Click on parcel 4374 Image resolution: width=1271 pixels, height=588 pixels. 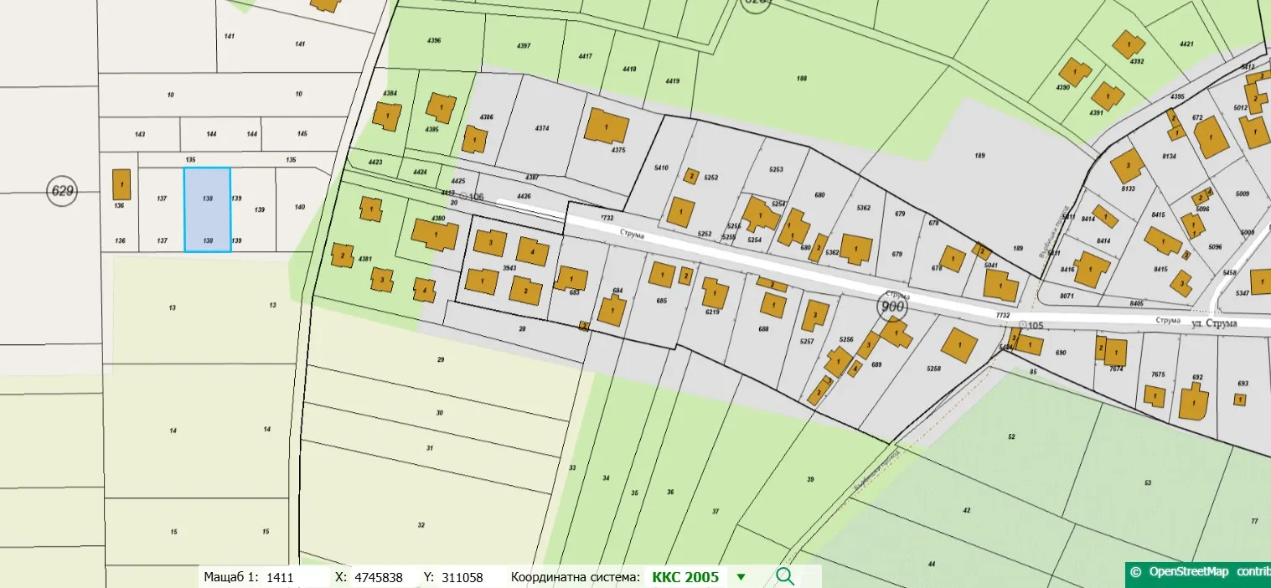coord(541,128)
